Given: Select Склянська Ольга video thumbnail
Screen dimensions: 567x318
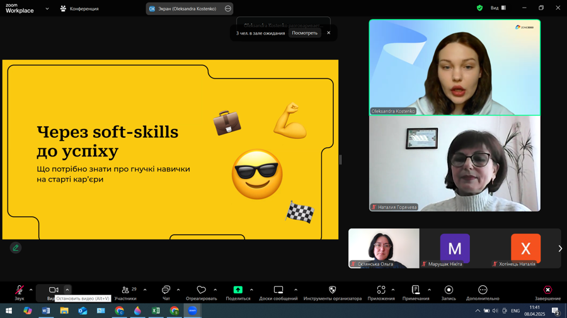Looking at the screenshot, I should (x=384, y=248).
